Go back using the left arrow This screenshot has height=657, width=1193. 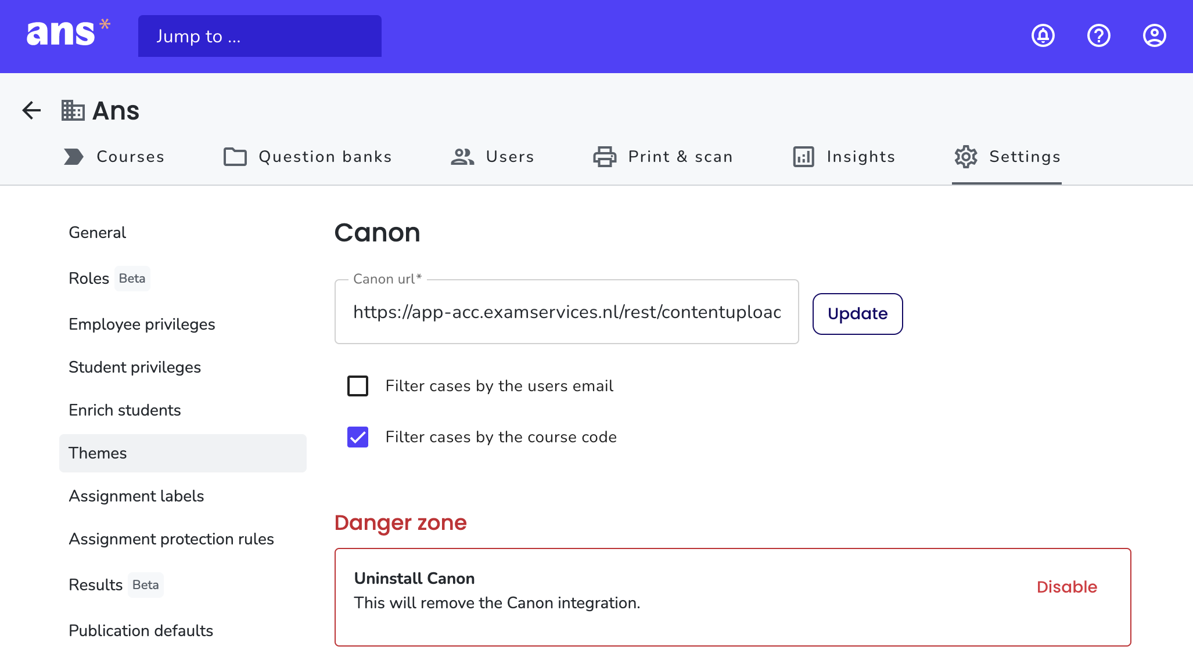click(x=31, y=110)
